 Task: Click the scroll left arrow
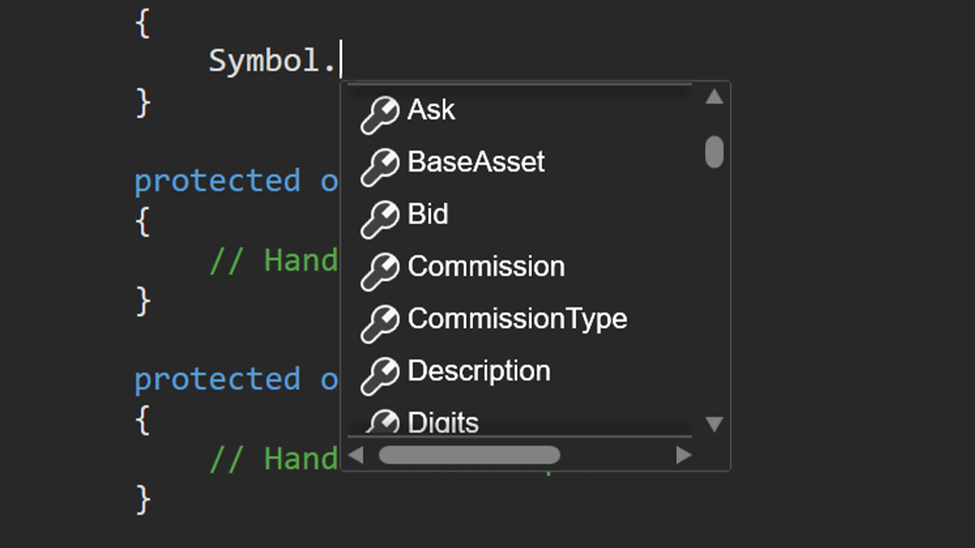pyautogui.click(x=355, y=455)
